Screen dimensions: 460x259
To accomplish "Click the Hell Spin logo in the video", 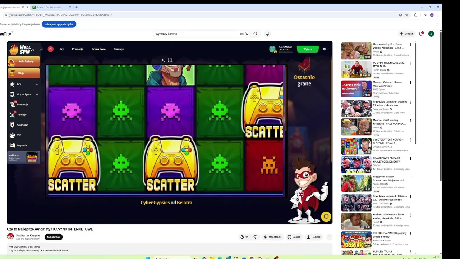I will tap(22, 49).
